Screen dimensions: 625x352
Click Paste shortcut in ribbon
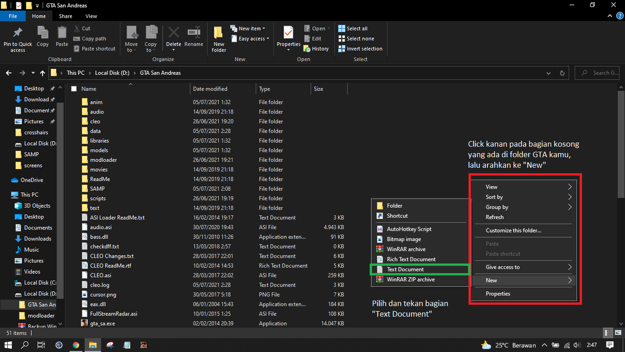[x=95, y=49]
